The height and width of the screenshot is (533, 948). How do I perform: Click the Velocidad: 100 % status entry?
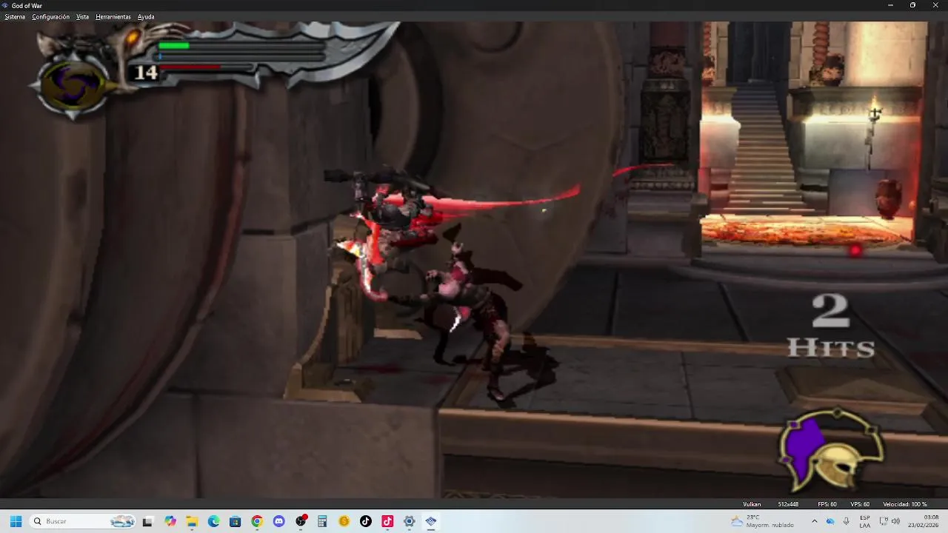905,504
